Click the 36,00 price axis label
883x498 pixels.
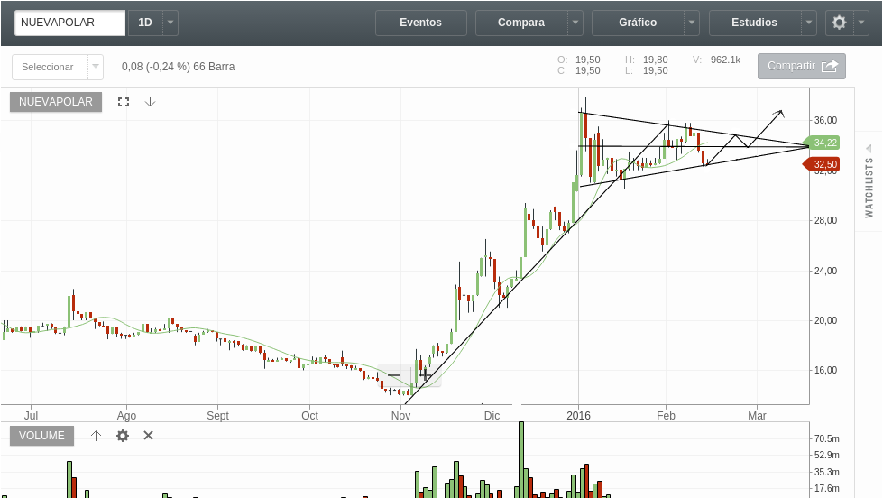825,120
